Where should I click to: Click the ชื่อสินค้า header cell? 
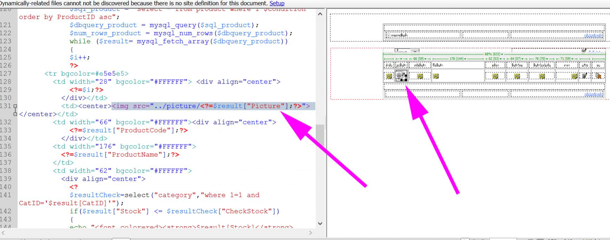click(x=458, y=65)
